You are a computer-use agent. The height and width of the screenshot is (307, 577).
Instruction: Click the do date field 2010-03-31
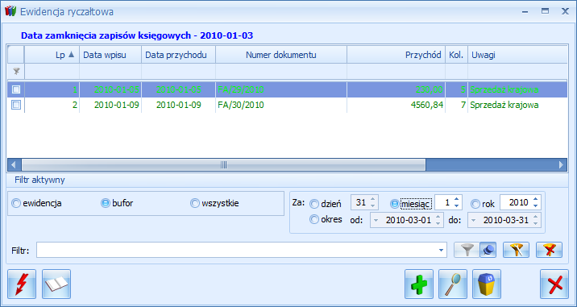pyautogui.click(x=504, y=221)
